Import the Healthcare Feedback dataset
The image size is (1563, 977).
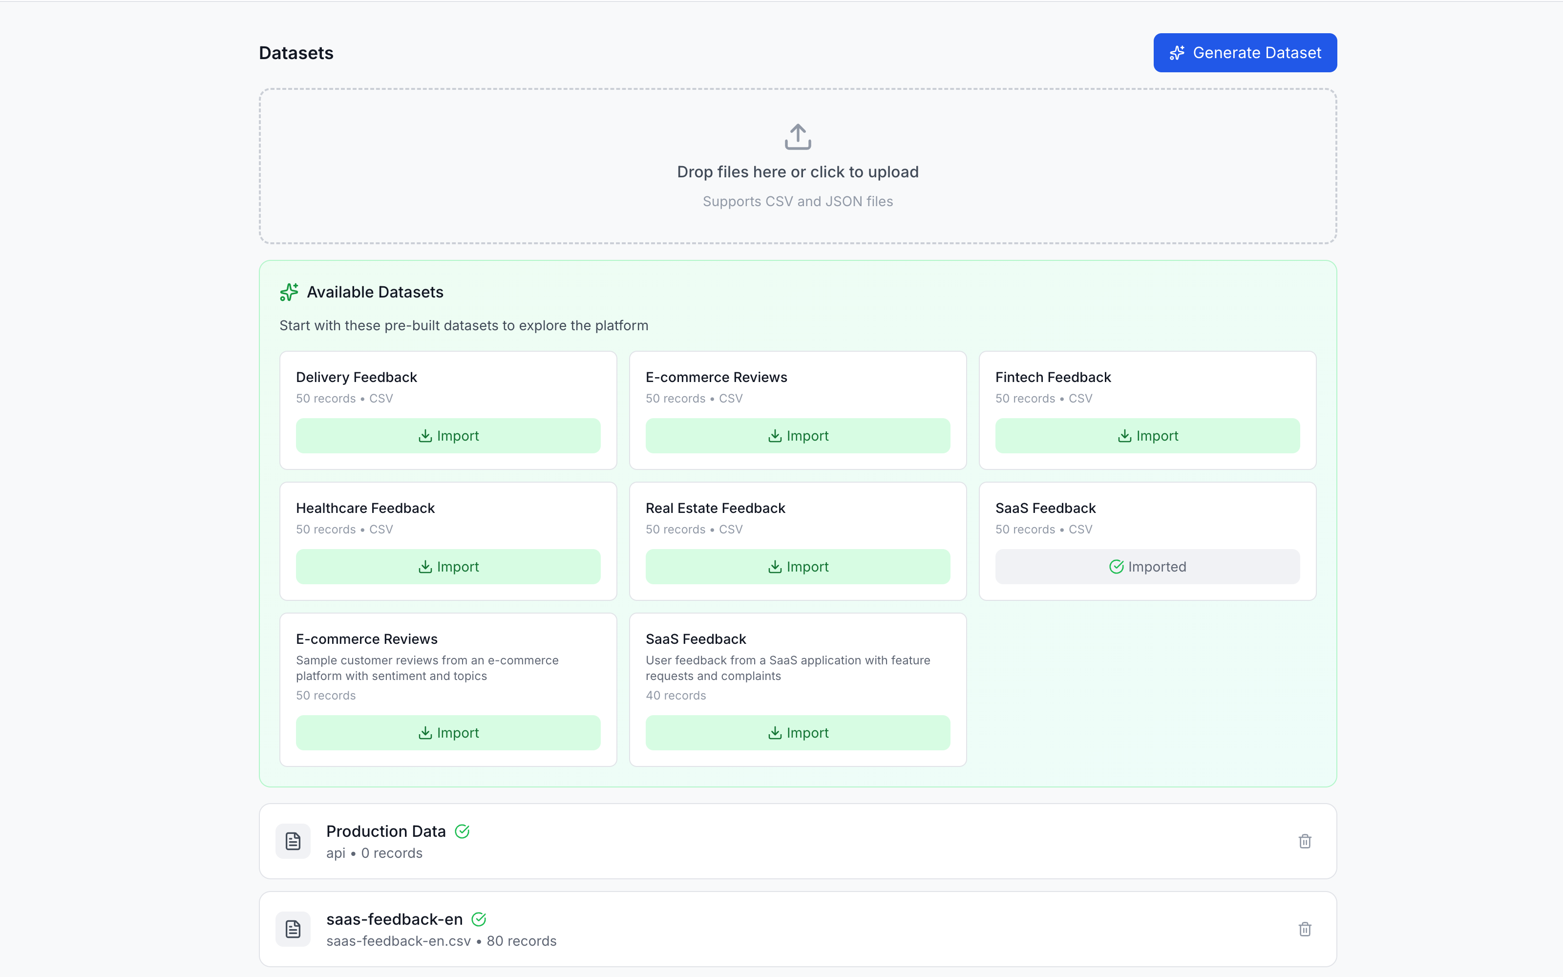[x=447, y=567]
